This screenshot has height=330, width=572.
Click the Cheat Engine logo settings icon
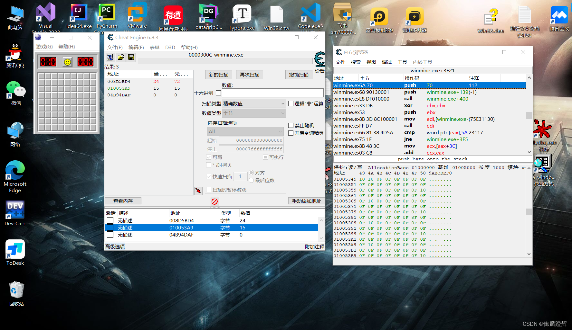[x=320, y=59]
